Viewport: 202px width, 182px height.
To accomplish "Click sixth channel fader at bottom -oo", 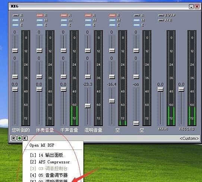I will point(136,123).
